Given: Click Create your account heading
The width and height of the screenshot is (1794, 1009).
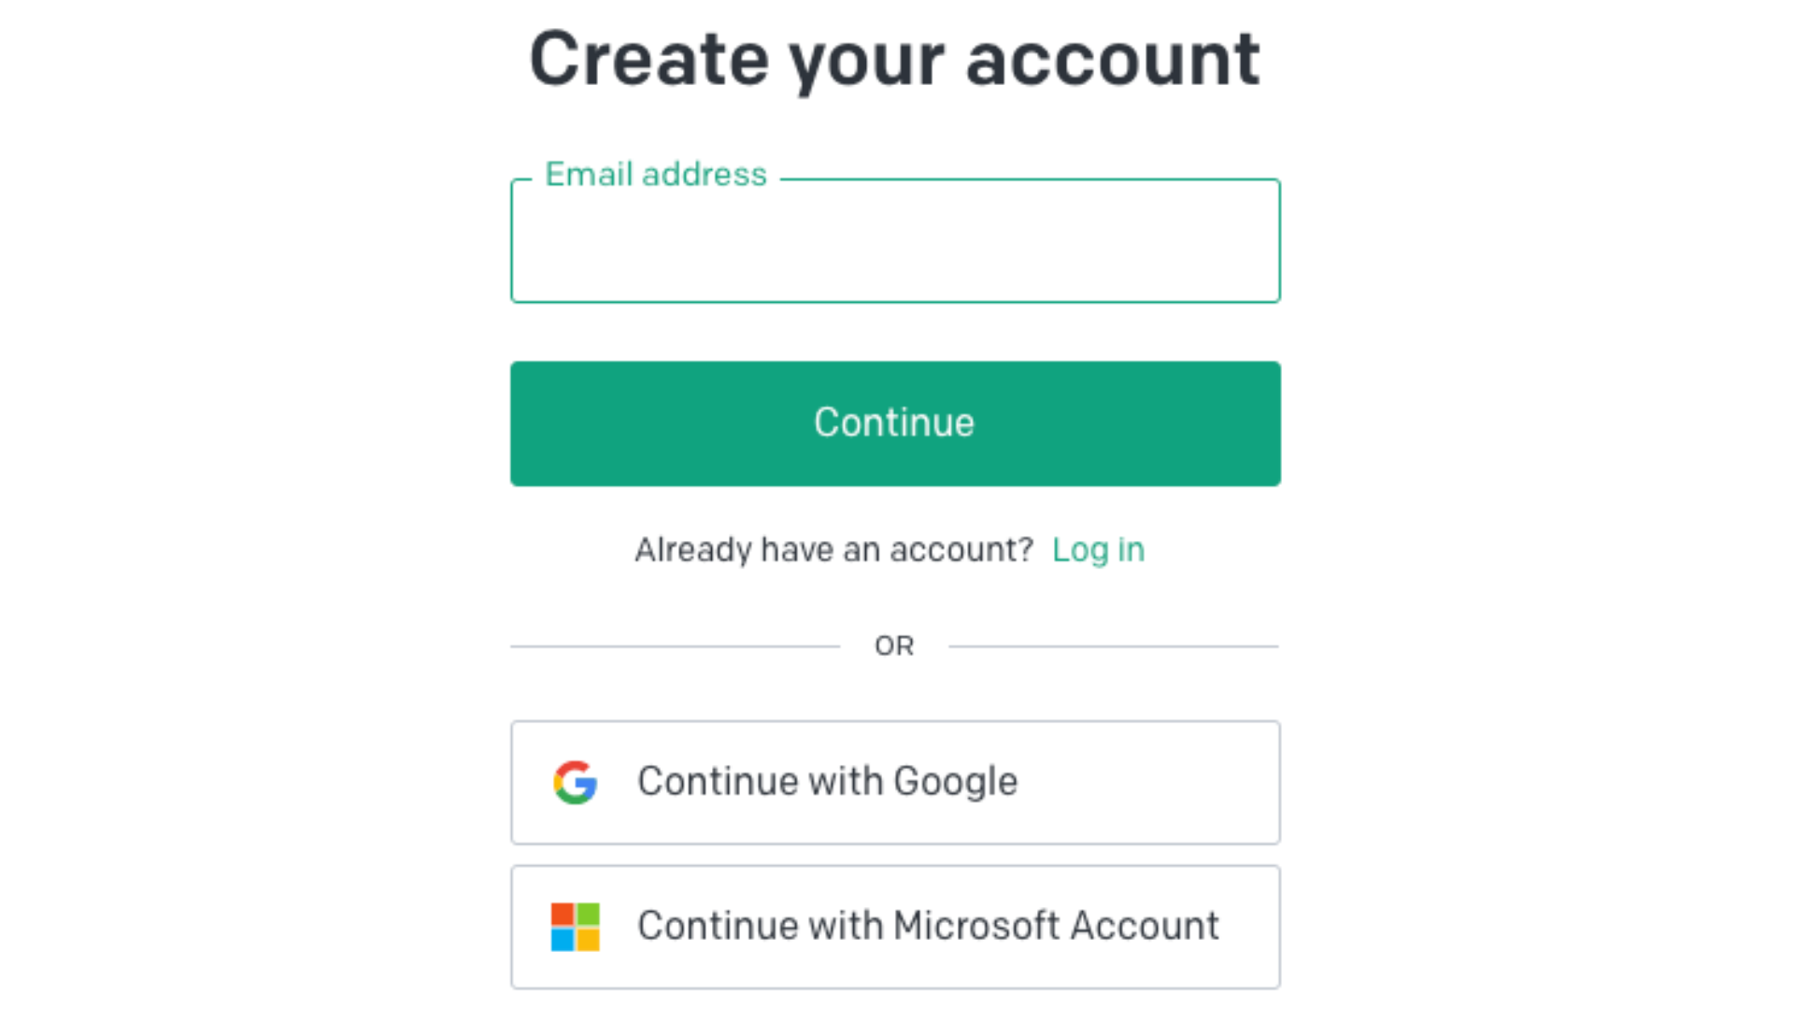Looking at the screenshot, I should [896, 58].
